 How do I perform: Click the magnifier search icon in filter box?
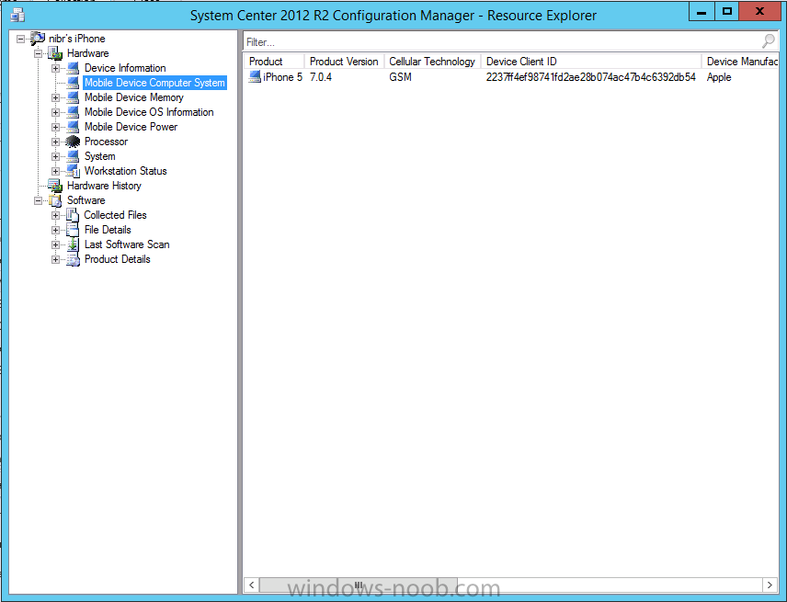[x=769, y=41]
